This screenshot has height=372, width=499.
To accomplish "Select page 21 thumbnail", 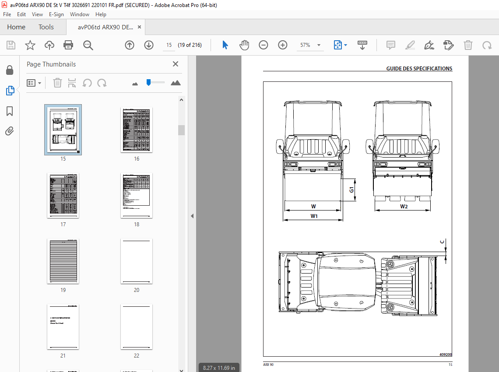I will pos(63,327).
